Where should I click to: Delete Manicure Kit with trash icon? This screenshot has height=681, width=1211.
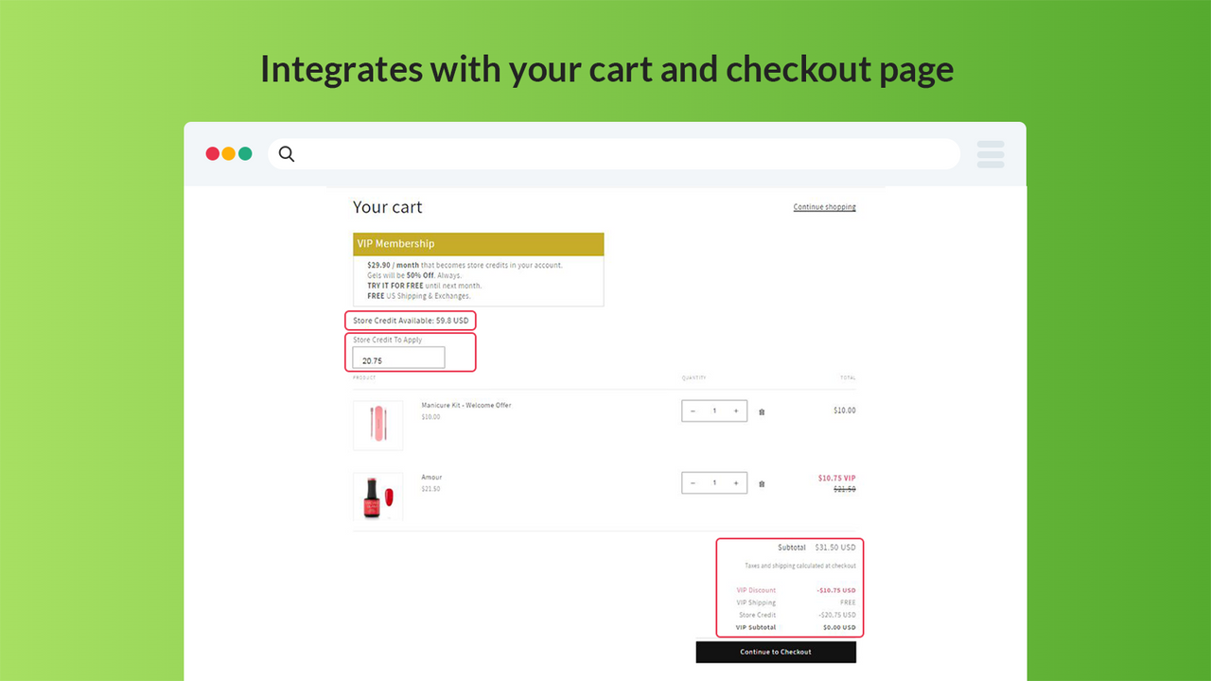point(762,411)
